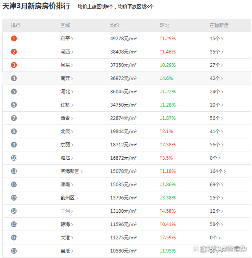
Task: Click the 天津房价走势 watermark handle
Action: (223, 249)
